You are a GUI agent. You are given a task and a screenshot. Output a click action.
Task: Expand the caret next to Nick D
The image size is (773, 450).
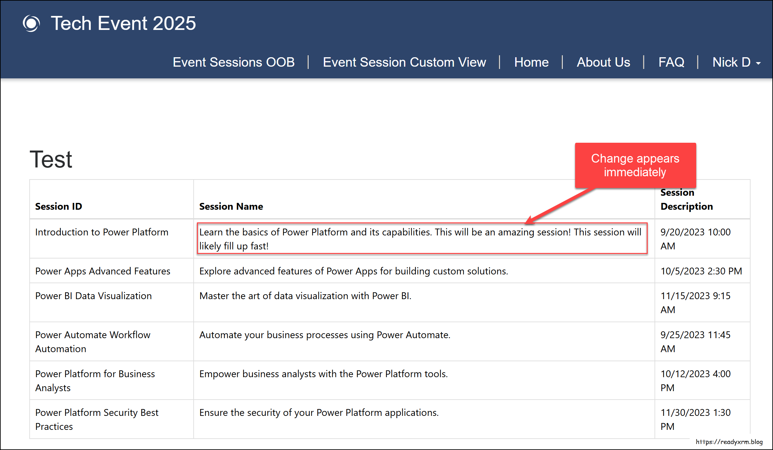758,63
